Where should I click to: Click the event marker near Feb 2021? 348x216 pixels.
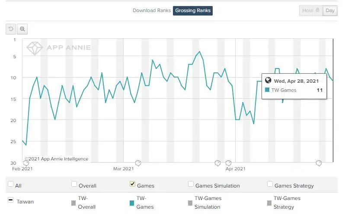[26, 163]
